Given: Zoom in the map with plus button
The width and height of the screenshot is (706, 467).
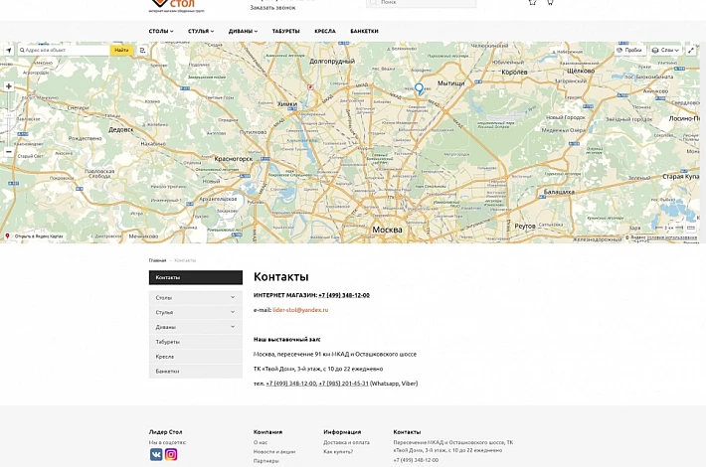Looking at the screenshot, I should pos(9,86).
